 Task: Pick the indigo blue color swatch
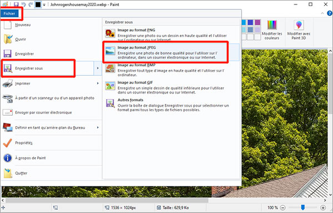tap(251, 23)
